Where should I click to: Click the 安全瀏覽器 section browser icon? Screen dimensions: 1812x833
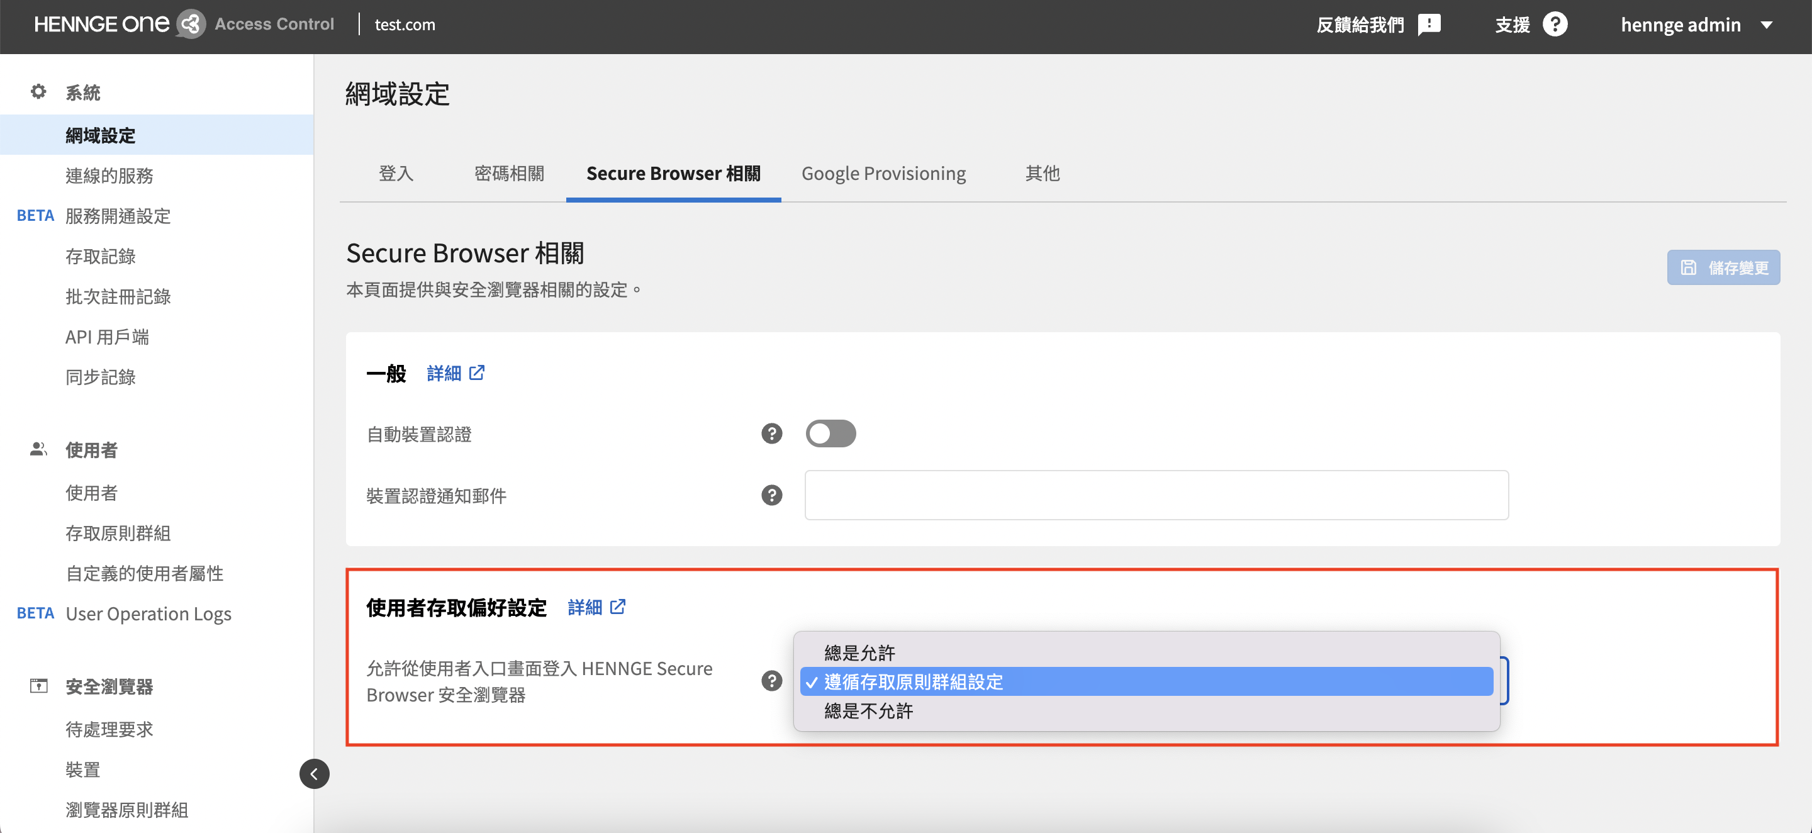point(38,686)
